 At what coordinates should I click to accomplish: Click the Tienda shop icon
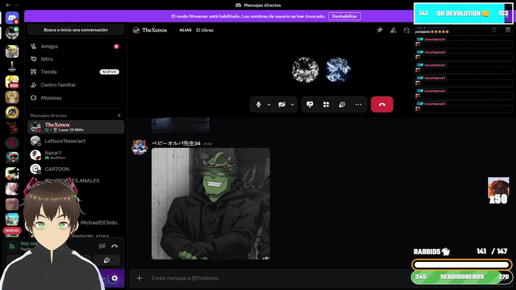pos(33,72)
